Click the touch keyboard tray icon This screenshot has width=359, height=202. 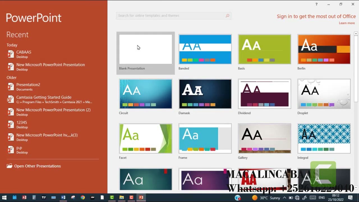coord(312,198)
